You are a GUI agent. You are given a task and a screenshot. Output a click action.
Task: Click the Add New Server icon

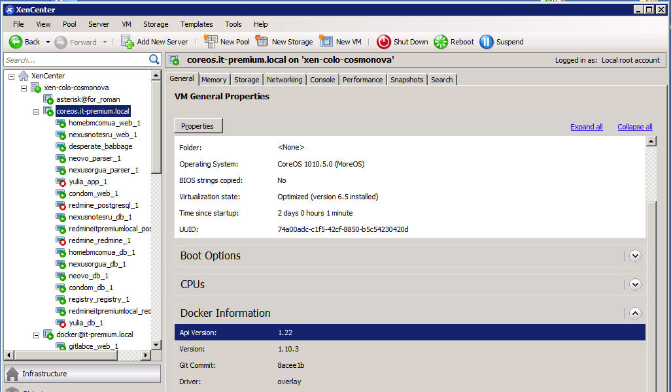point(128,42)
